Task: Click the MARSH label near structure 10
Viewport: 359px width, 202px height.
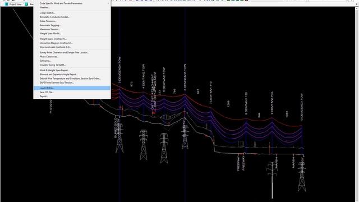Action: tap(293, 162)
